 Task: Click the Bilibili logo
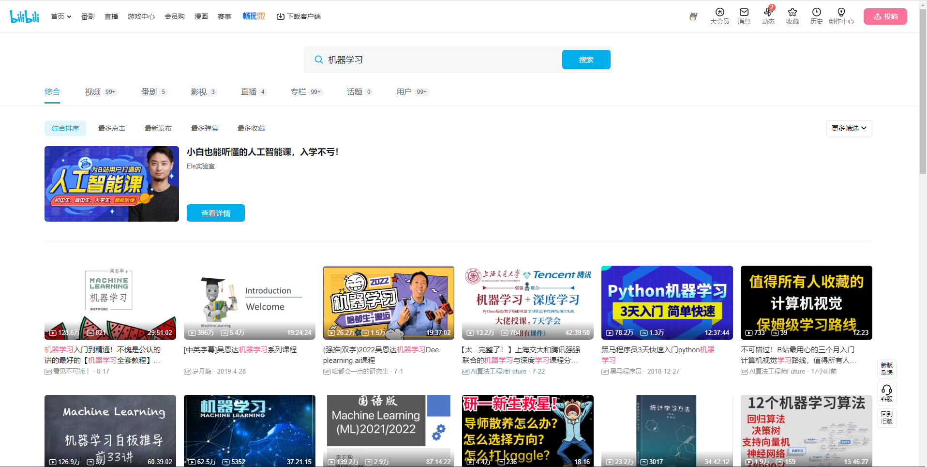point(24,16)
